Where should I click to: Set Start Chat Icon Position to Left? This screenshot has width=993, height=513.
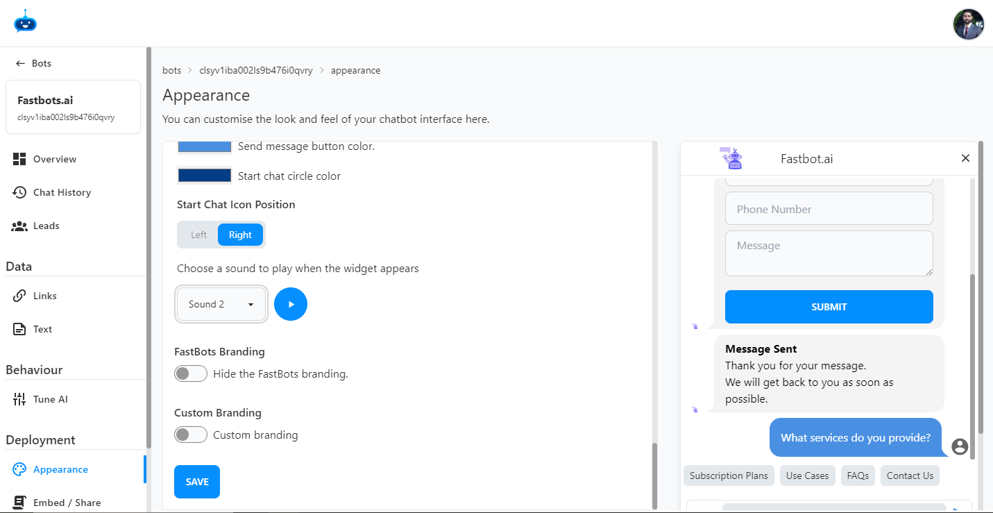click(x=198, y=234)
